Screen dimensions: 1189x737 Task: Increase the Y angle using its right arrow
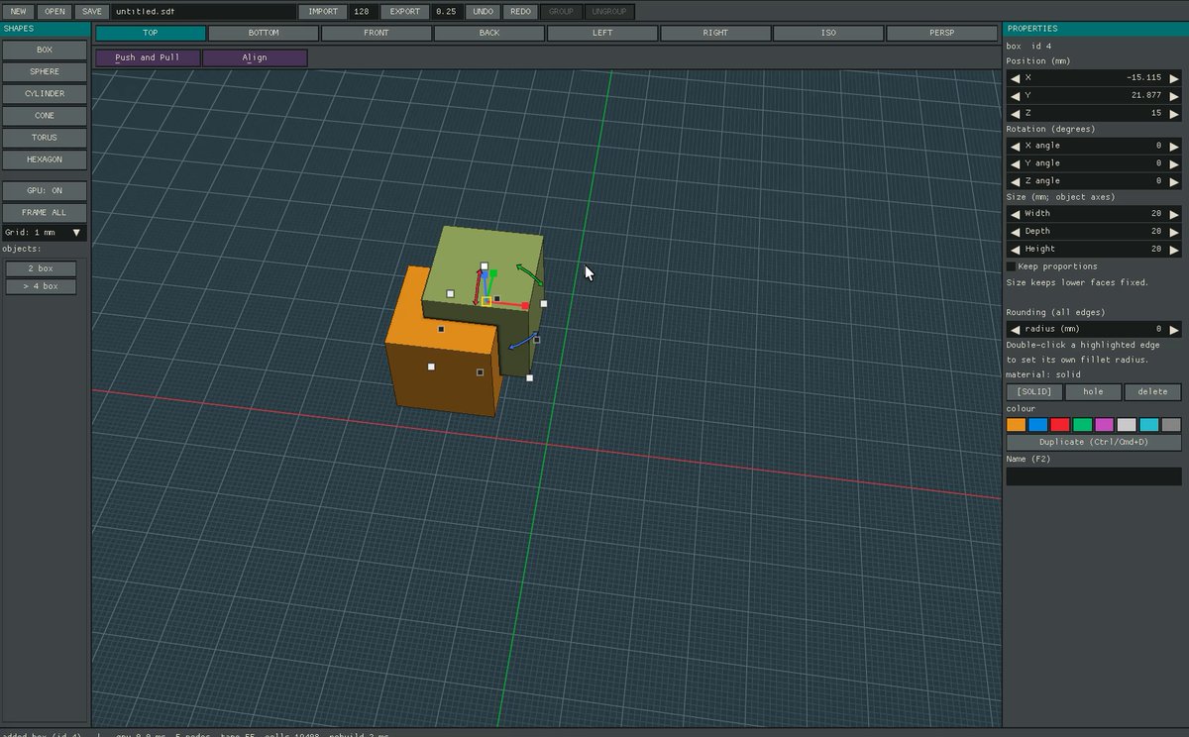pyautogui.click(x=1175, y=163)
